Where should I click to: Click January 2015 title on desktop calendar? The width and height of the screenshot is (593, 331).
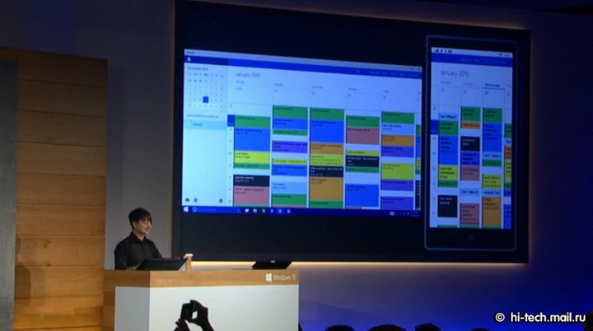(x=249, y=75)
